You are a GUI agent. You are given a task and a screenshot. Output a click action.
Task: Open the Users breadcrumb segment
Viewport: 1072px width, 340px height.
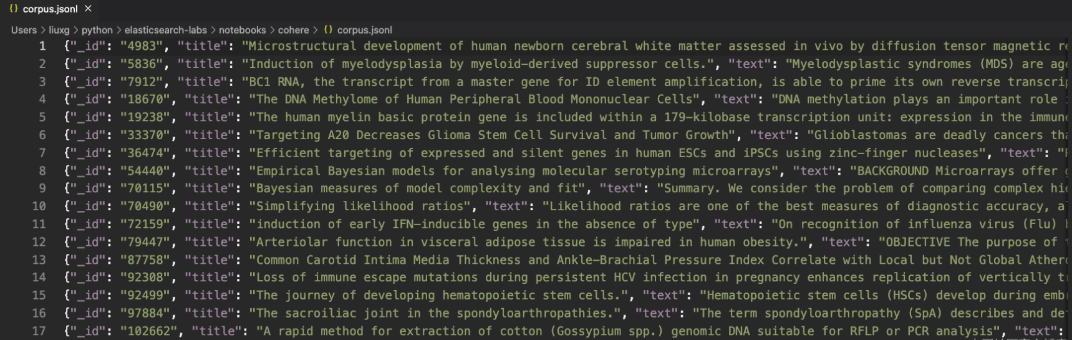coord(24,30)
